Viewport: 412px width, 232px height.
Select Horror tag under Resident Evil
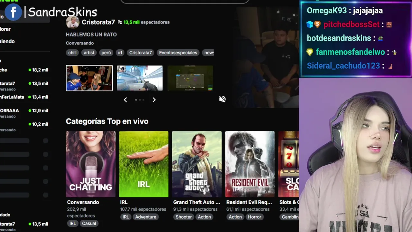coord(255,217)
